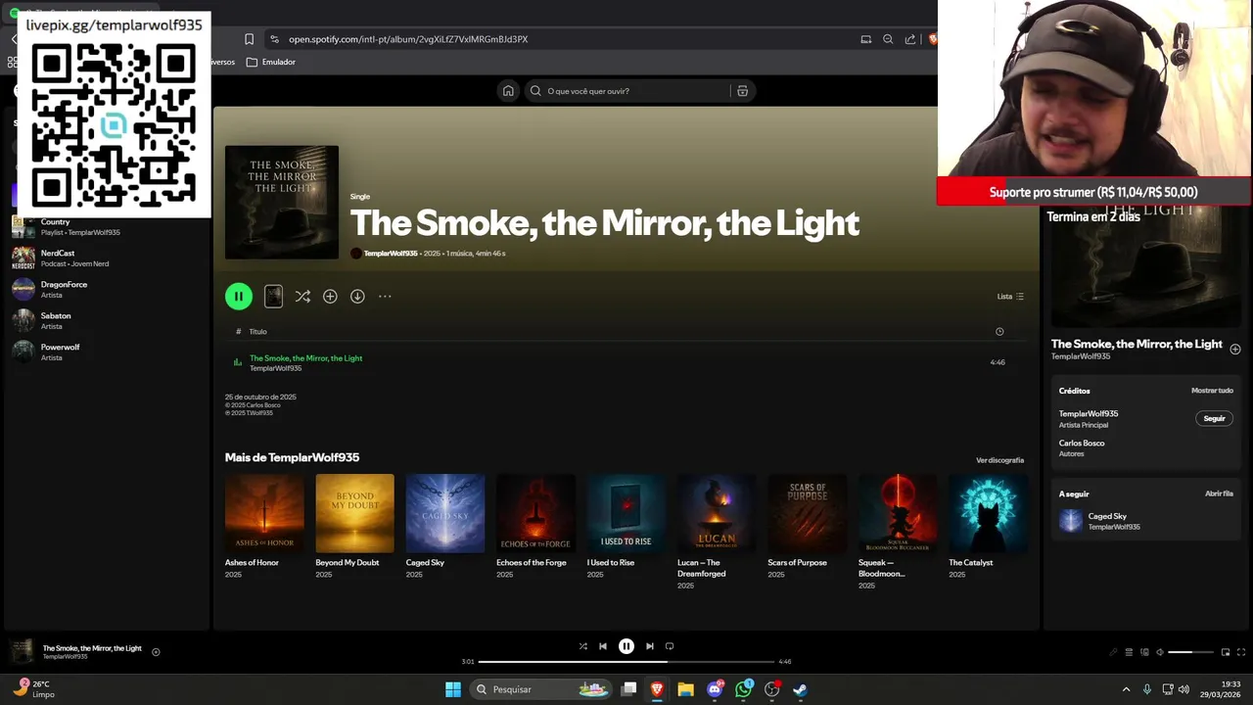Pause the album with the green button
This screenshot has height=705, width=1253.
[239, 296]
